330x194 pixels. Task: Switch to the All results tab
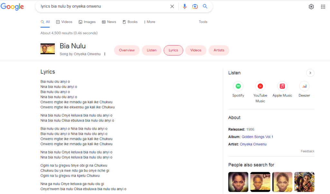tap(45, 22)
